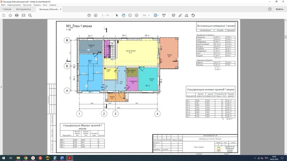Go to next page arrow
This screenshot has height=161, width=287.
[95, 15]
